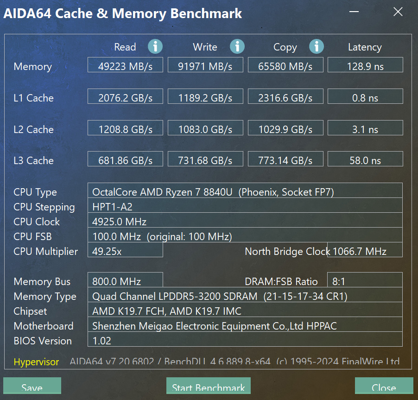Click the CPU Type field

pyautogui.click(x=245, y=192)
